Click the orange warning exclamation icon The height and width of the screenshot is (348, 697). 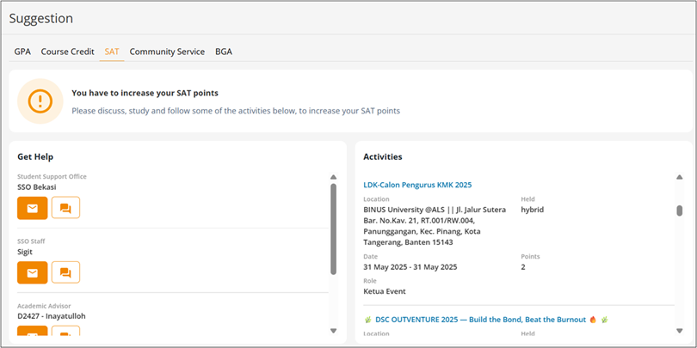40,101
